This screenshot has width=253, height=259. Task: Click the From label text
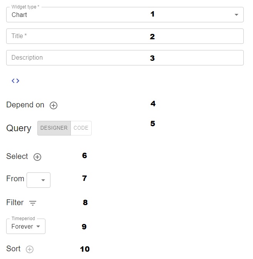point(15,179)
